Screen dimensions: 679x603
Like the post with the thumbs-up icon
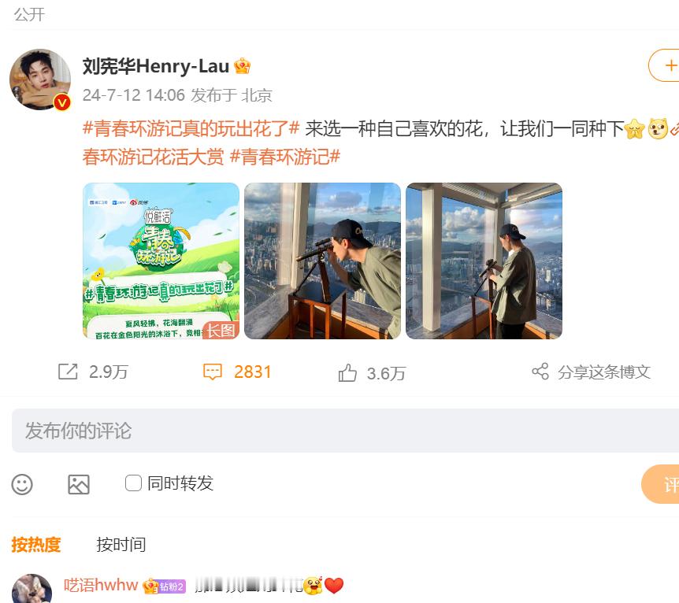click(347, 373)
